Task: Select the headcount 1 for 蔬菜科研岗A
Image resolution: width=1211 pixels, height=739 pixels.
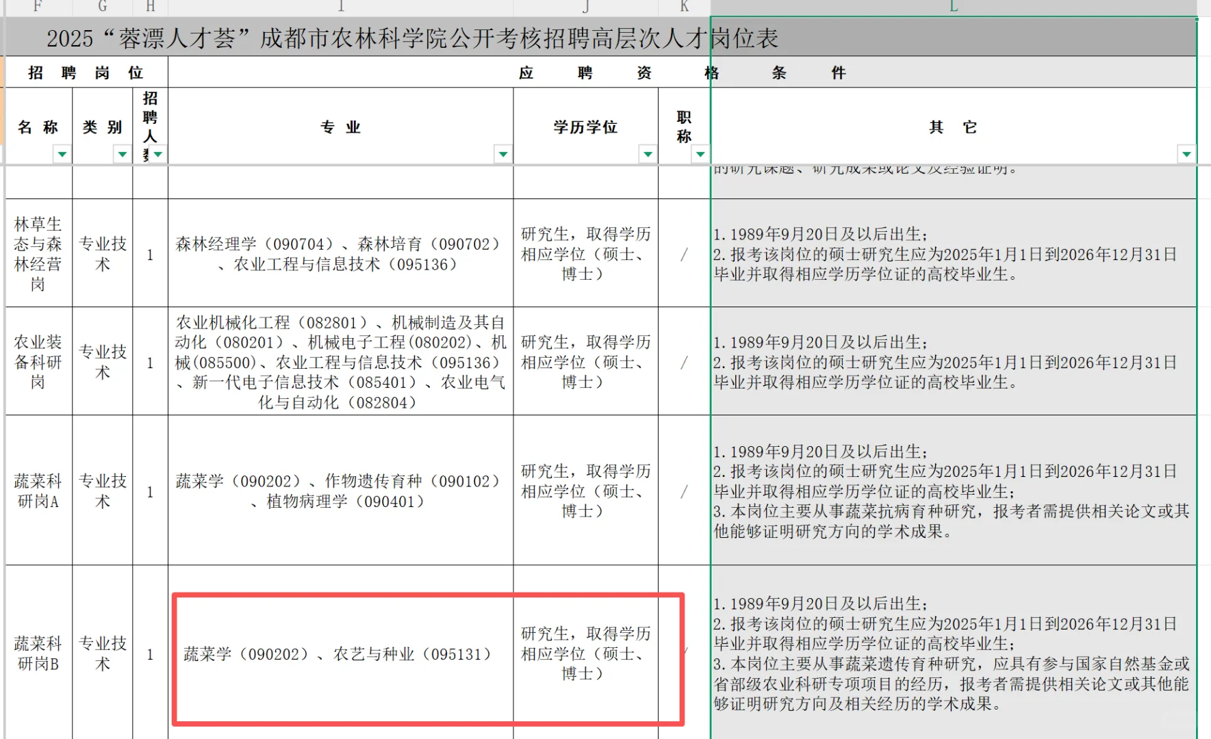Action: pos(150,491)
